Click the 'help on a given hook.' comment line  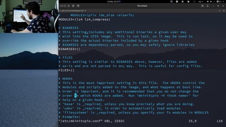[x=82, y=100]
